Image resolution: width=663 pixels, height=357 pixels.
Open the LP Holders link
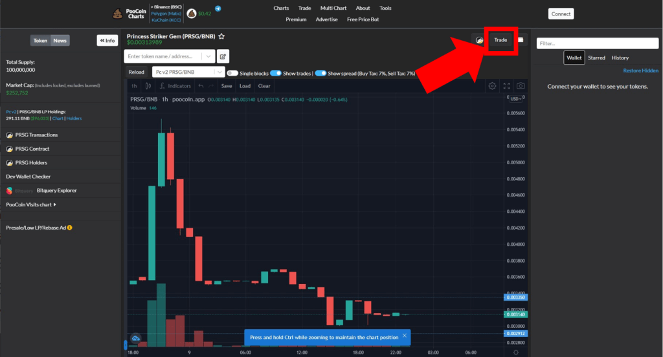(74, 118)
